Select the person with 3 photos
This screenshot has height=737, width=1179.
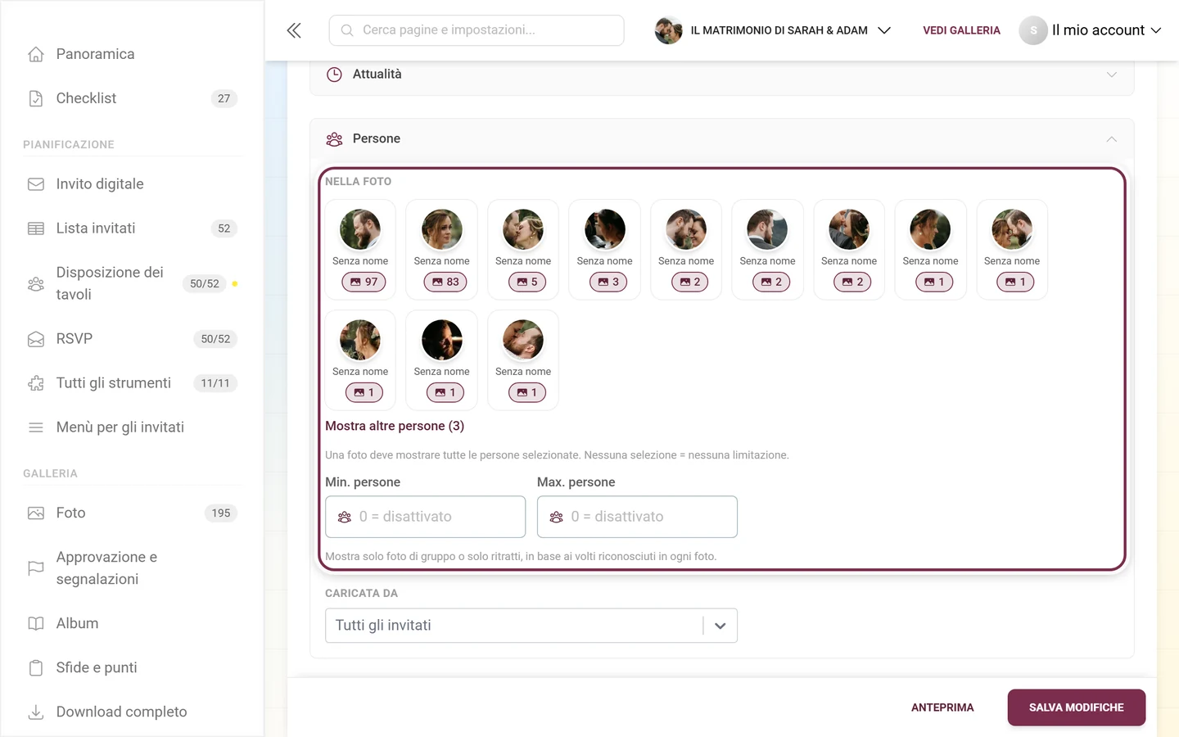click(x=604, y=250)
